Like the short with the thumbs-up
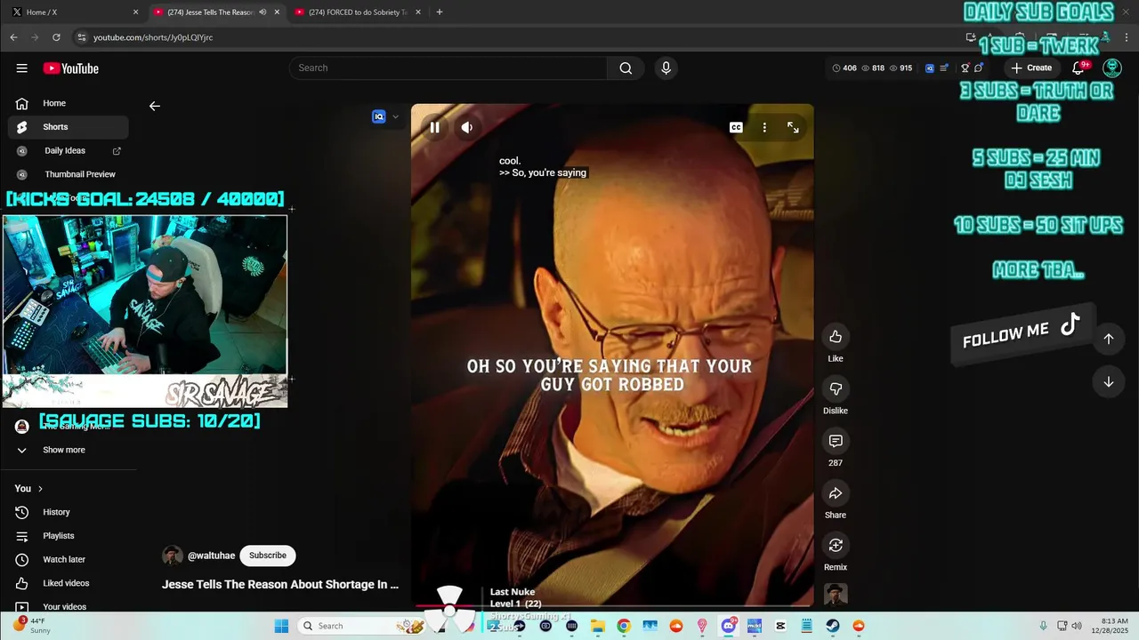1139x640 pixels. [836, 336]
